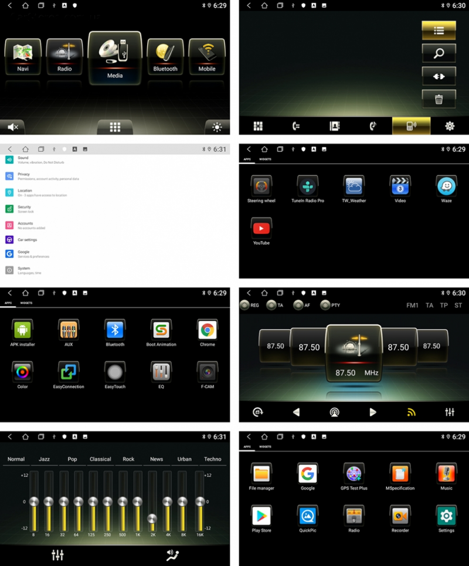Launch the YouTube app
469x566 pixels.
[261, 229]
